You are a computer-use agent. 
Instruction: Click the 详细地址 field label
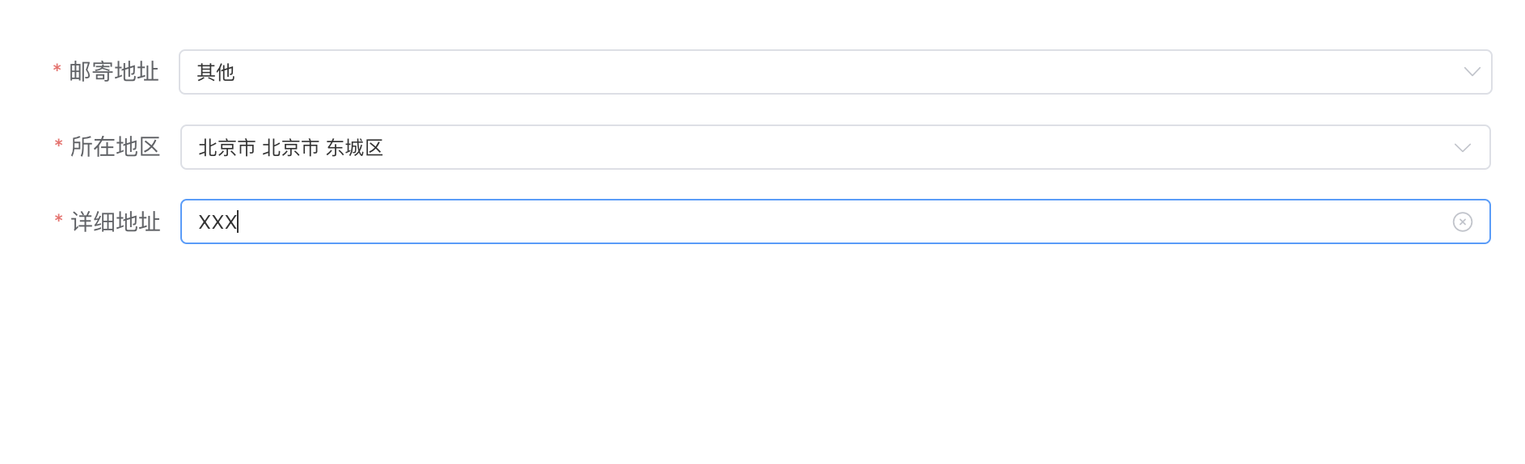[116, 221]
